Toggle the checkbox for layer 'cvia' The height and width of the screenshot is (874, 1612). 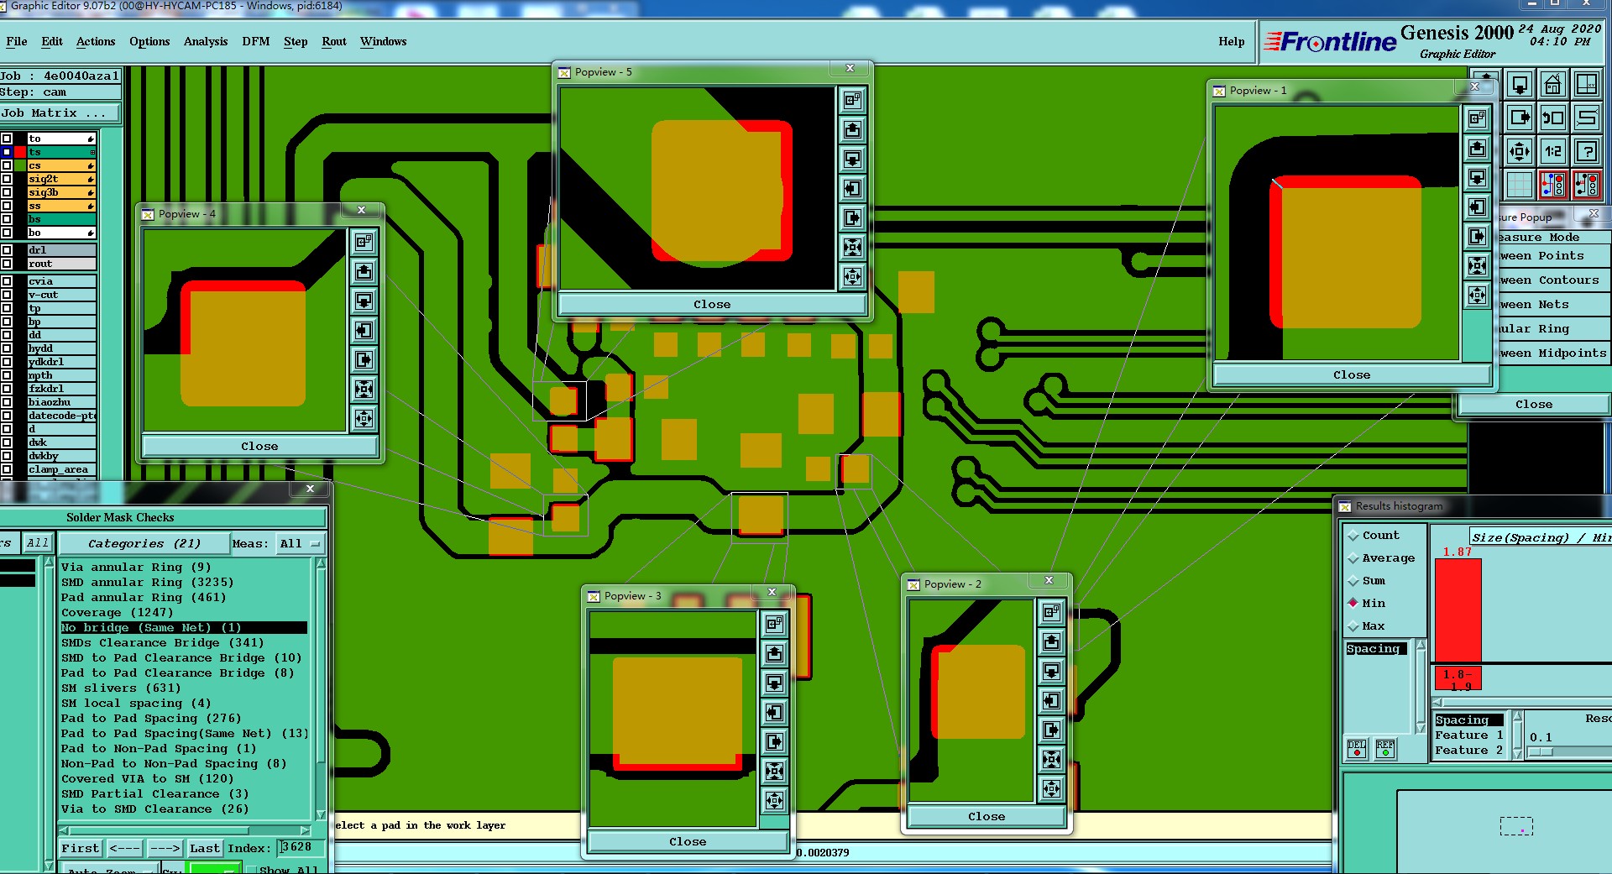point(7,281)
